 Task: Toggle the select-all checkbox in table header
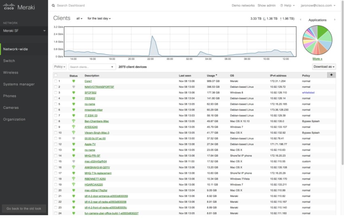click(x=56, y=75)
